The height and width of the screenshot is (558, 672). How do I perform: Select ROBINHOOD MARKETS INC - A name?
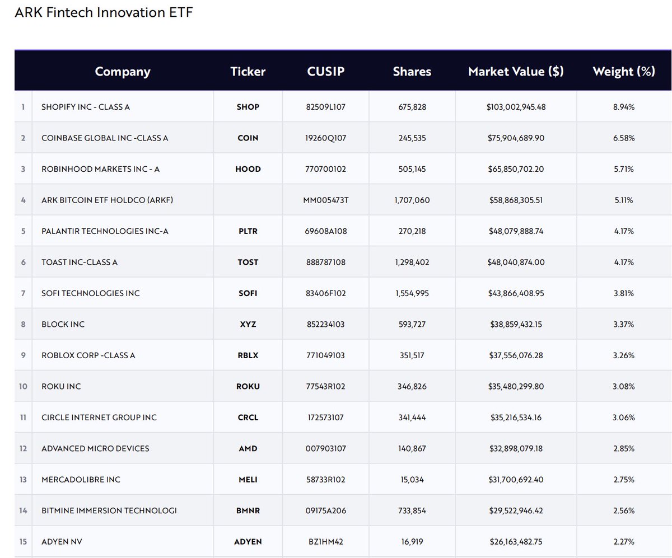tap(100, 168)
